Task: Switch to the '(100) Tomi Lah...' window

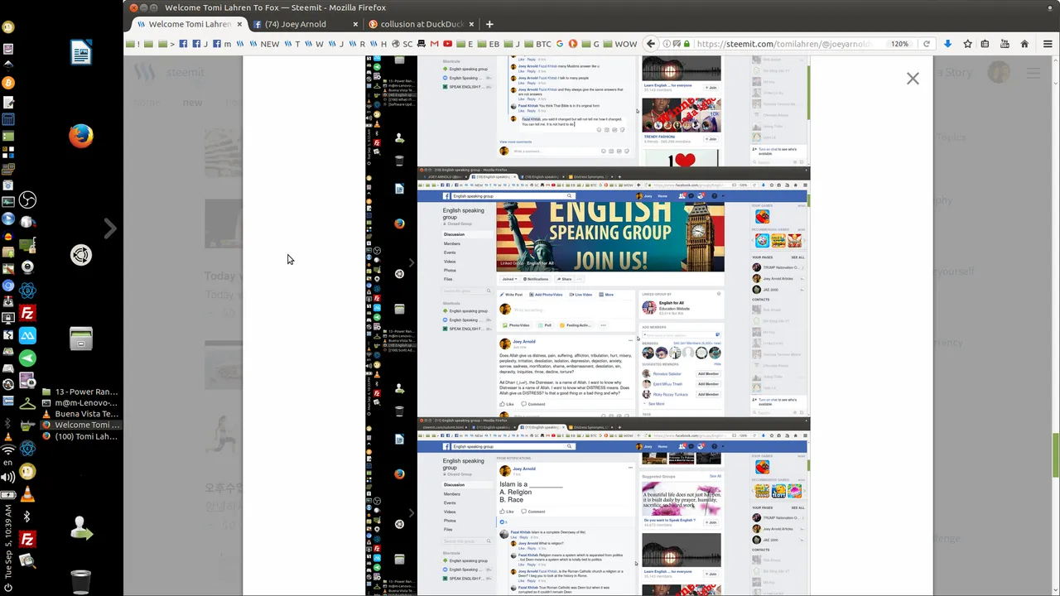Action: 79,436
